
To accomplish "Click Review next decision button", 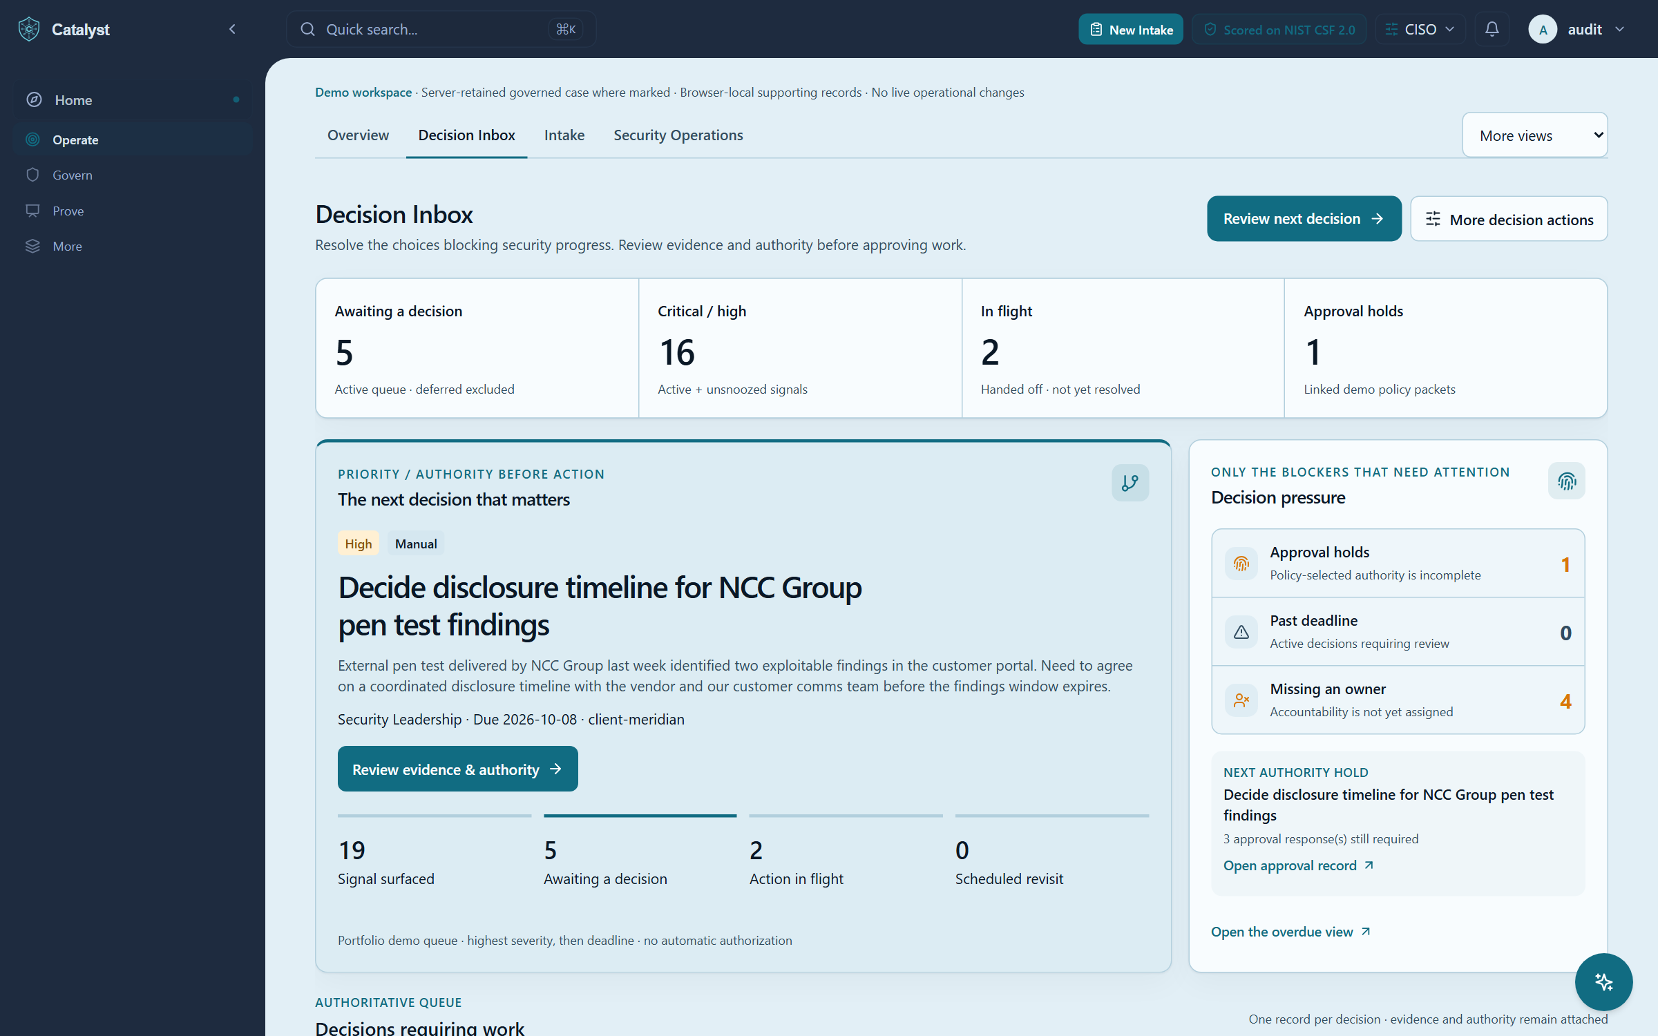I will (x=1304, y=219).
